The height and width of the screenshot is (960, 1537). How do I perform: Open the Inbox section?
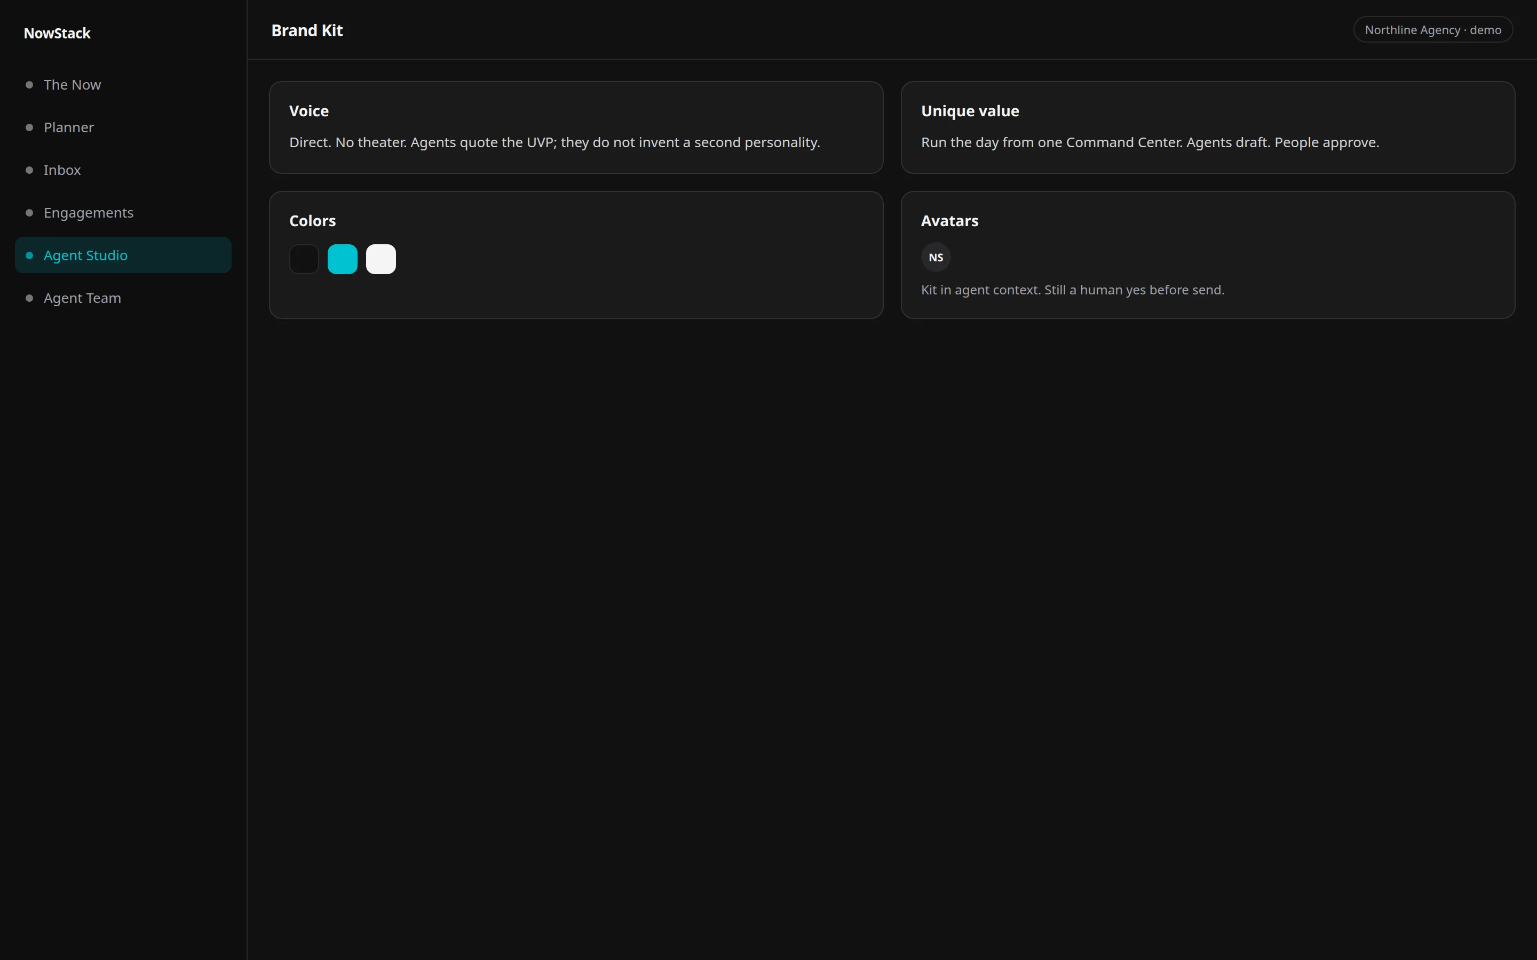(x=123, y=170)
